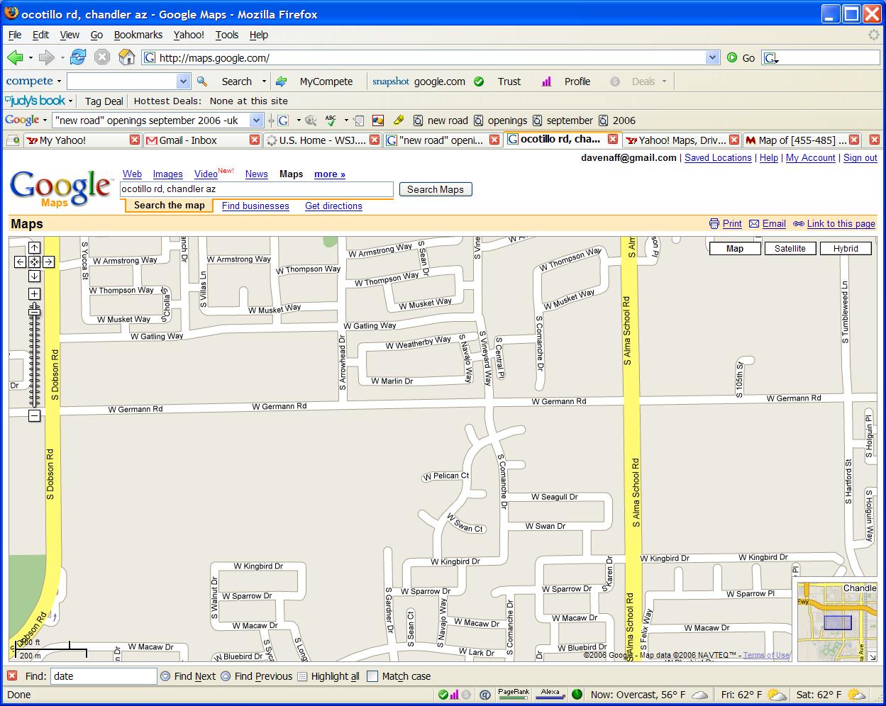Screen dimensions: 886x706
Task: Click the Get directions link
Action: (x=333, y=206)
